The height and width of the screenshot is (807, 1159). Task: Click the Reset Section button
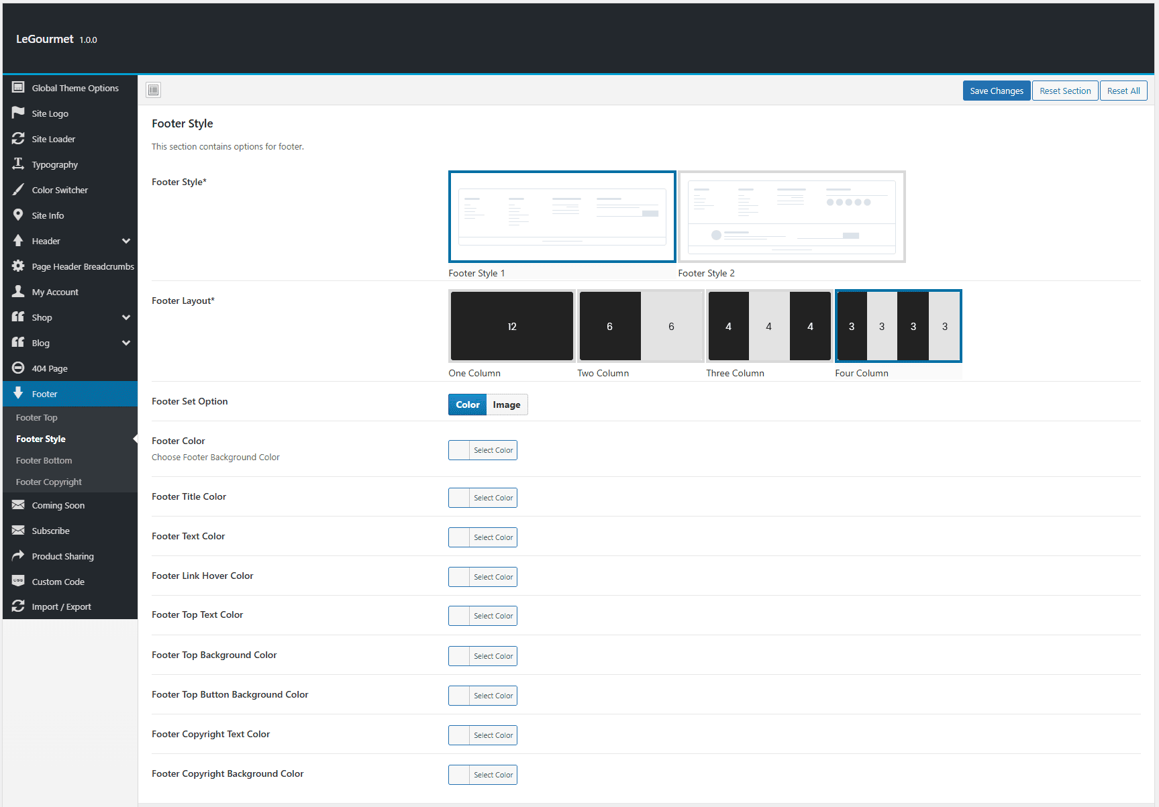1065,91
